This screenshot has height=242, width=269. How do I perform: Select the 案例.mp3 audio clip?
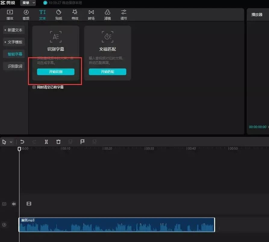(x=117, y=225)
